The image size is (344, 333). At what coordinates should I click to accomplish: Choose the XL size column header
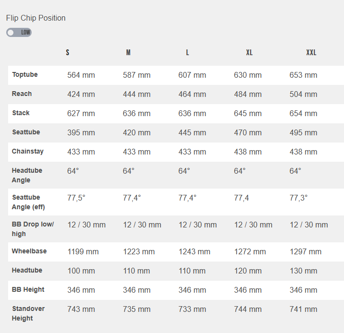[x=249, y=53]
